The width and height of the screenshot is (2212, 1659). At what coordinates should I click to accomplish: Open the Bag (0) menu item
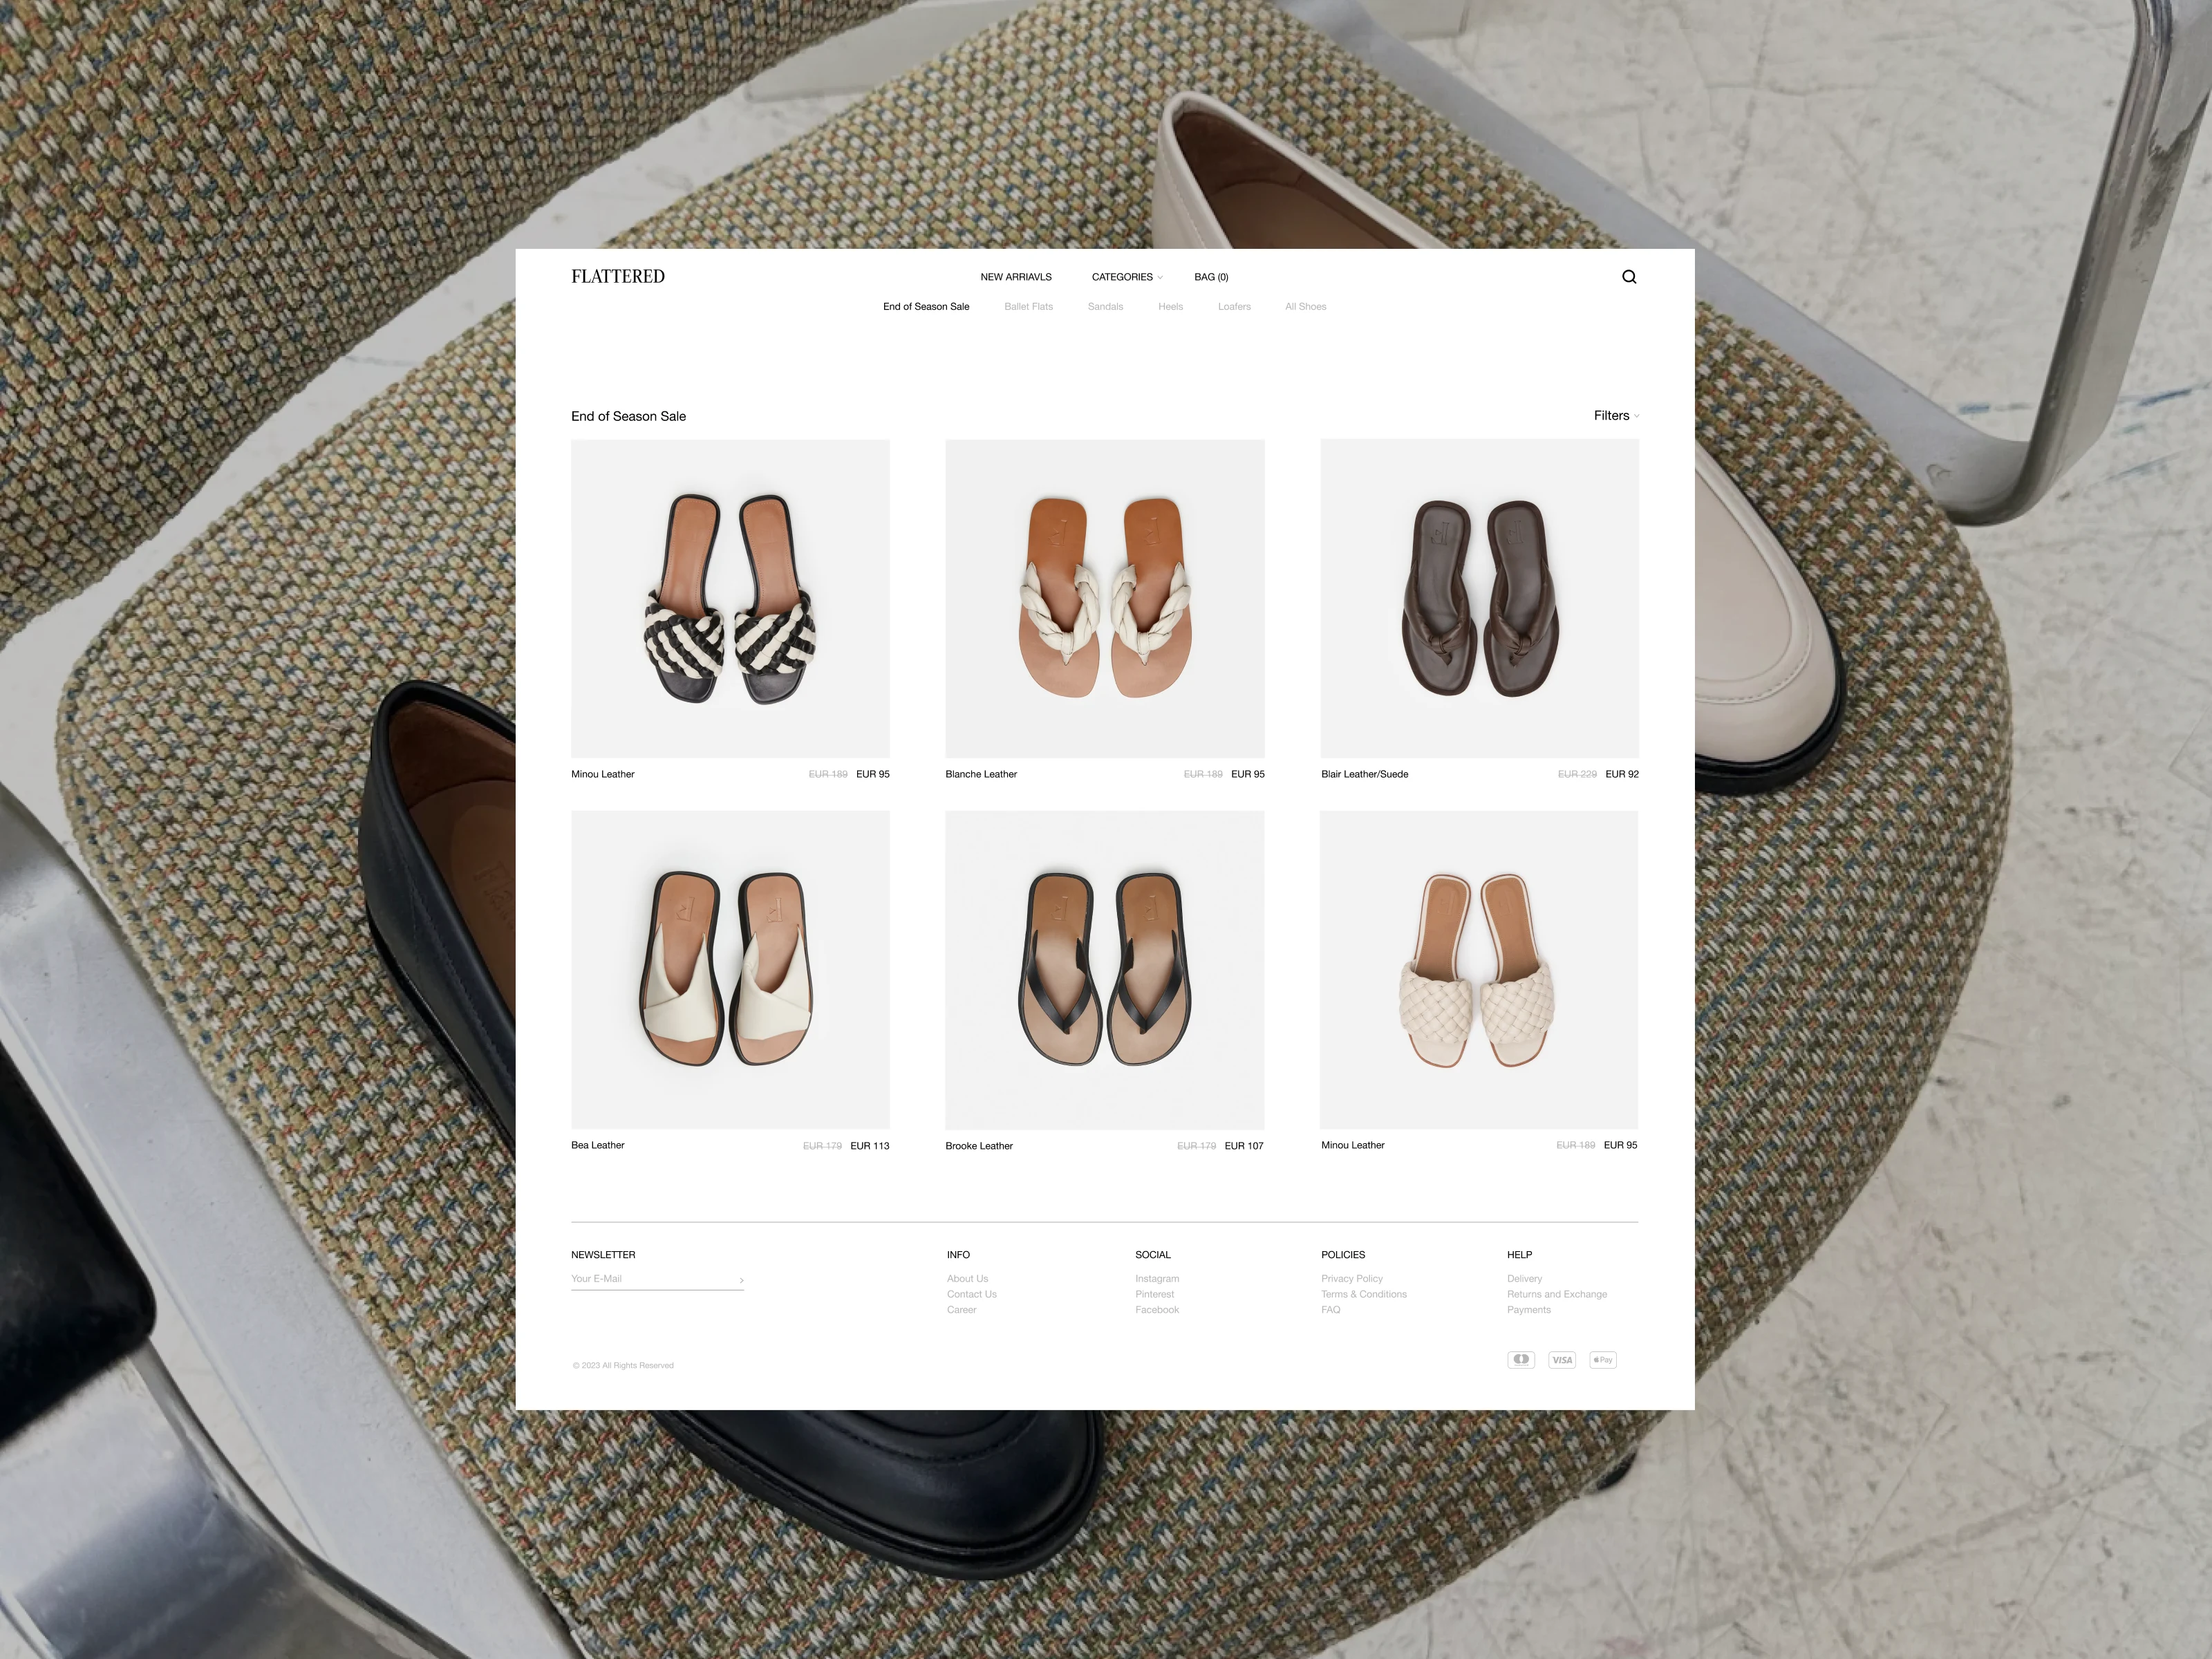[x=1210, y=277]
